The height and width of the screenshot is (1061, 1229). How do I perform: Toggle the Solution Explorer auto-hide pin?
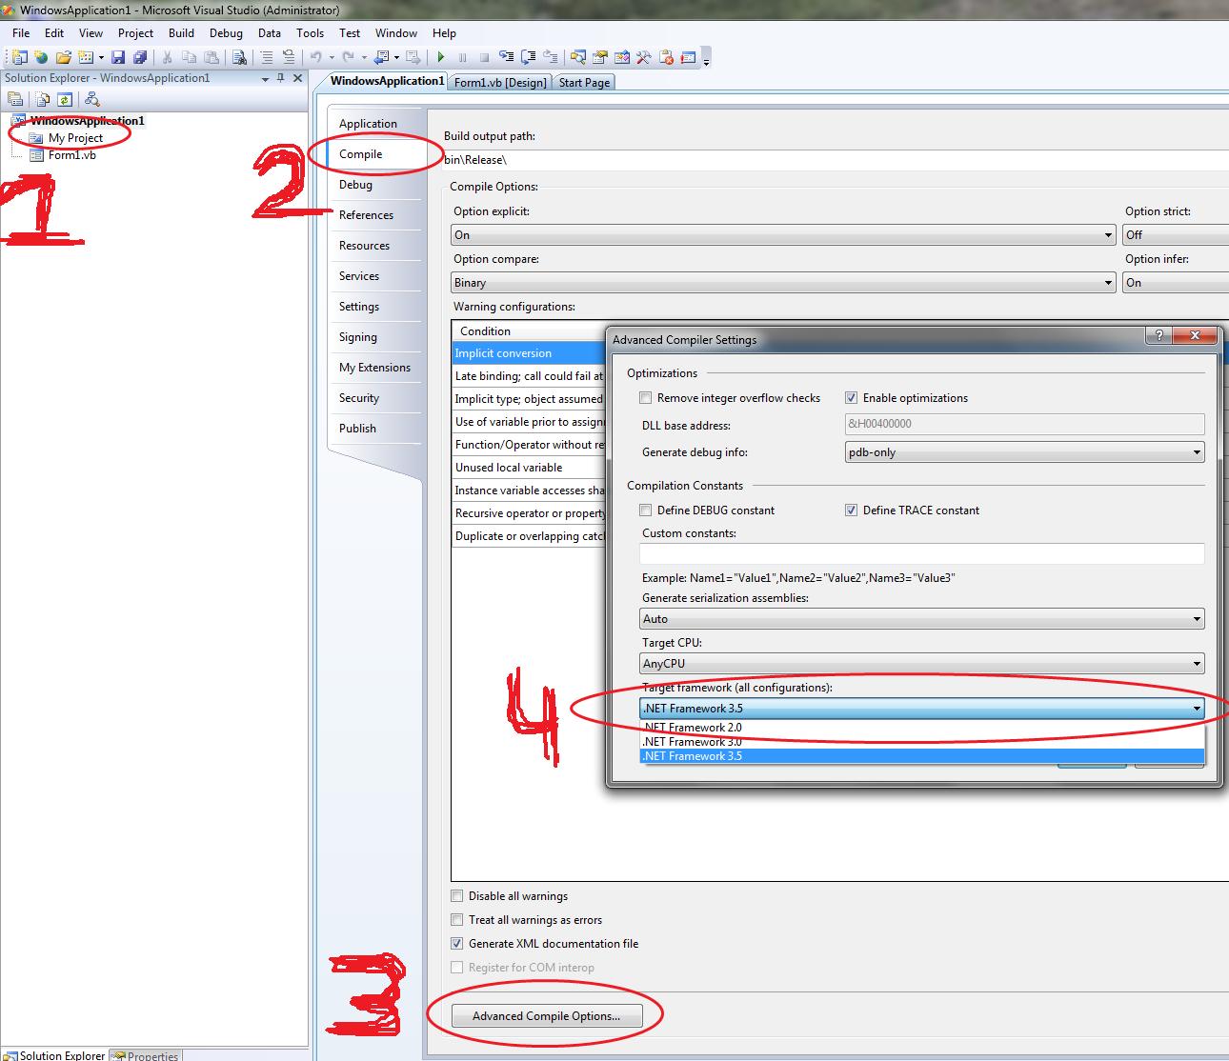pos(281,78)
